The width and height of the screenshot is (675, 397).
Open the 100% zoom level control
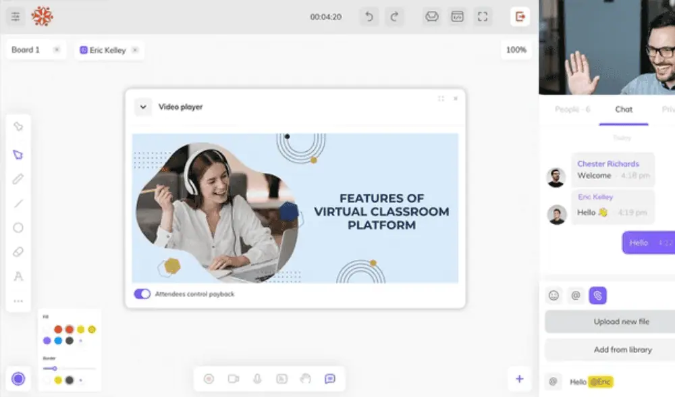(x=516, y=50)
